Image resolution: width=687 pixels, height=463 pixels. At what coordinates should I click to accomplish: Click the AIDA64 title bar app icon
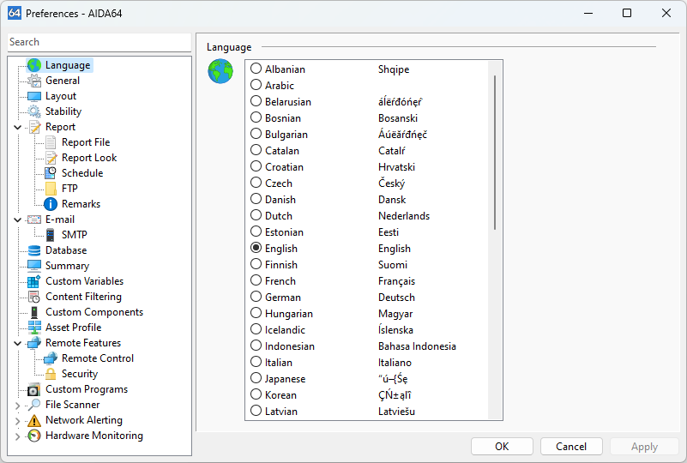(15, 13)
